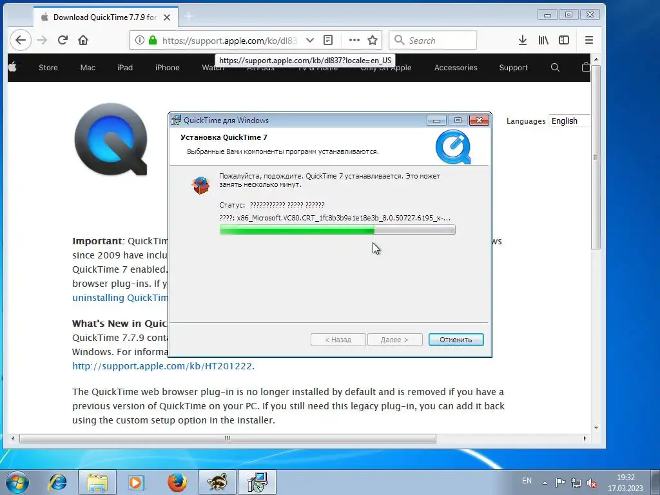This screenshot has height=495, width=660.
Task: Click the Firefox forward arrow
Action: [x=42, y=40]
